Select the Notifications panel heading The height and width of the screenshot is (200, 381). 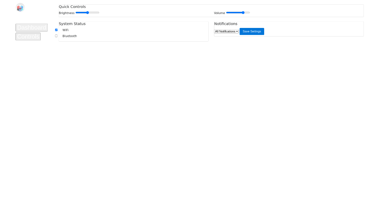[226, 24]
